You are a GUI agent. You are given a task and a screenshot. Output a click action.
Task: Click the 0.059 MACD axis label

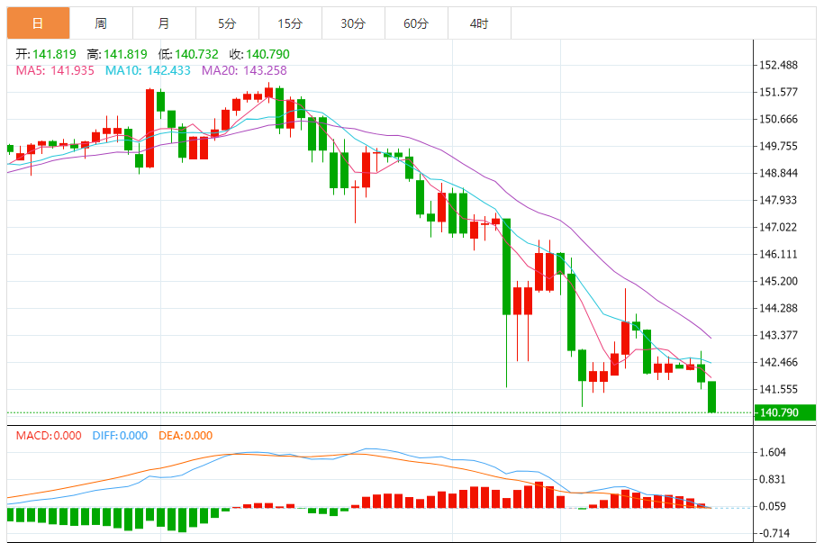point(773,506)
